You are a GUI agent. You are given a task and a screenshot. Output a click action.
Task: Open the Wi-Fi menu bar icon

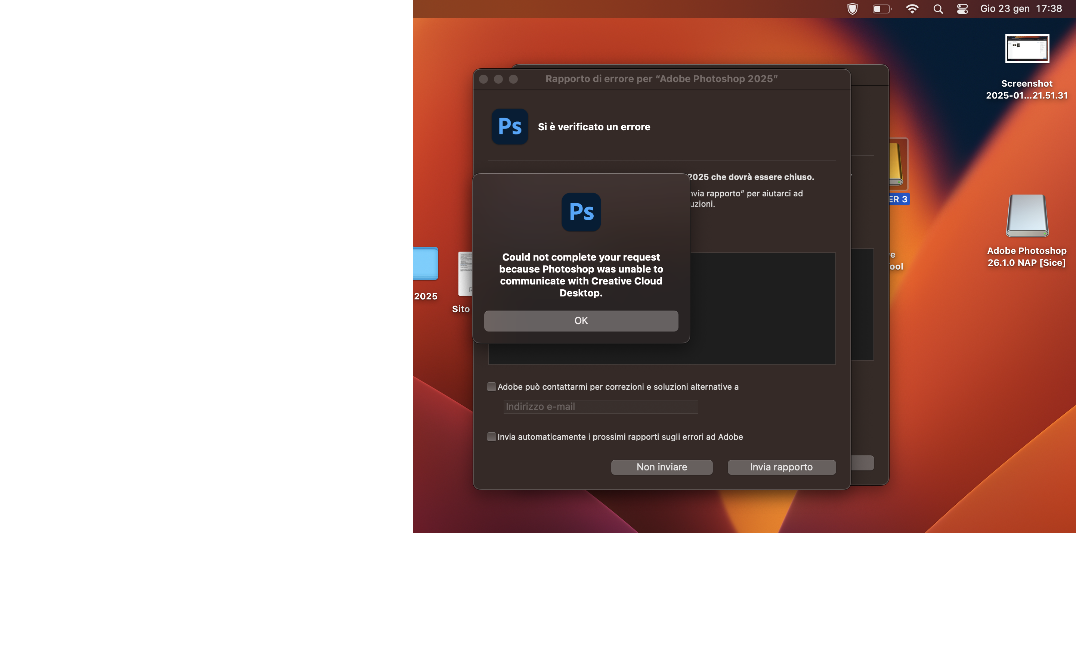coord(912,9)
